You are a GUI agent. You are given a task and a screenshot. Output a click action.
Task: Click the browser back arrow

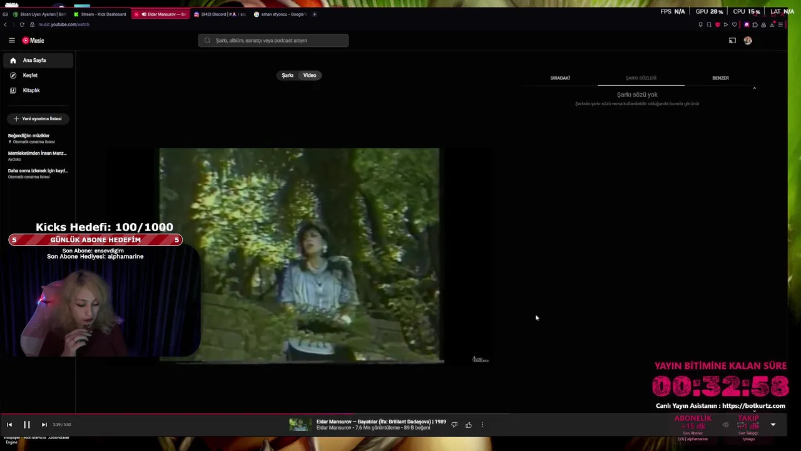point(5,24)
